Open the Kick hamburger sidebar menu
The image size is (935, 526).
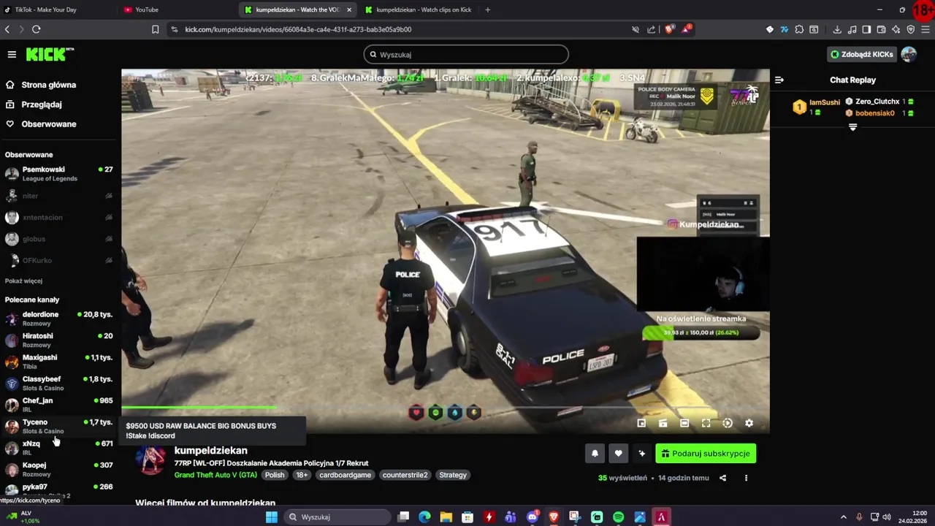tap(12, 55)
